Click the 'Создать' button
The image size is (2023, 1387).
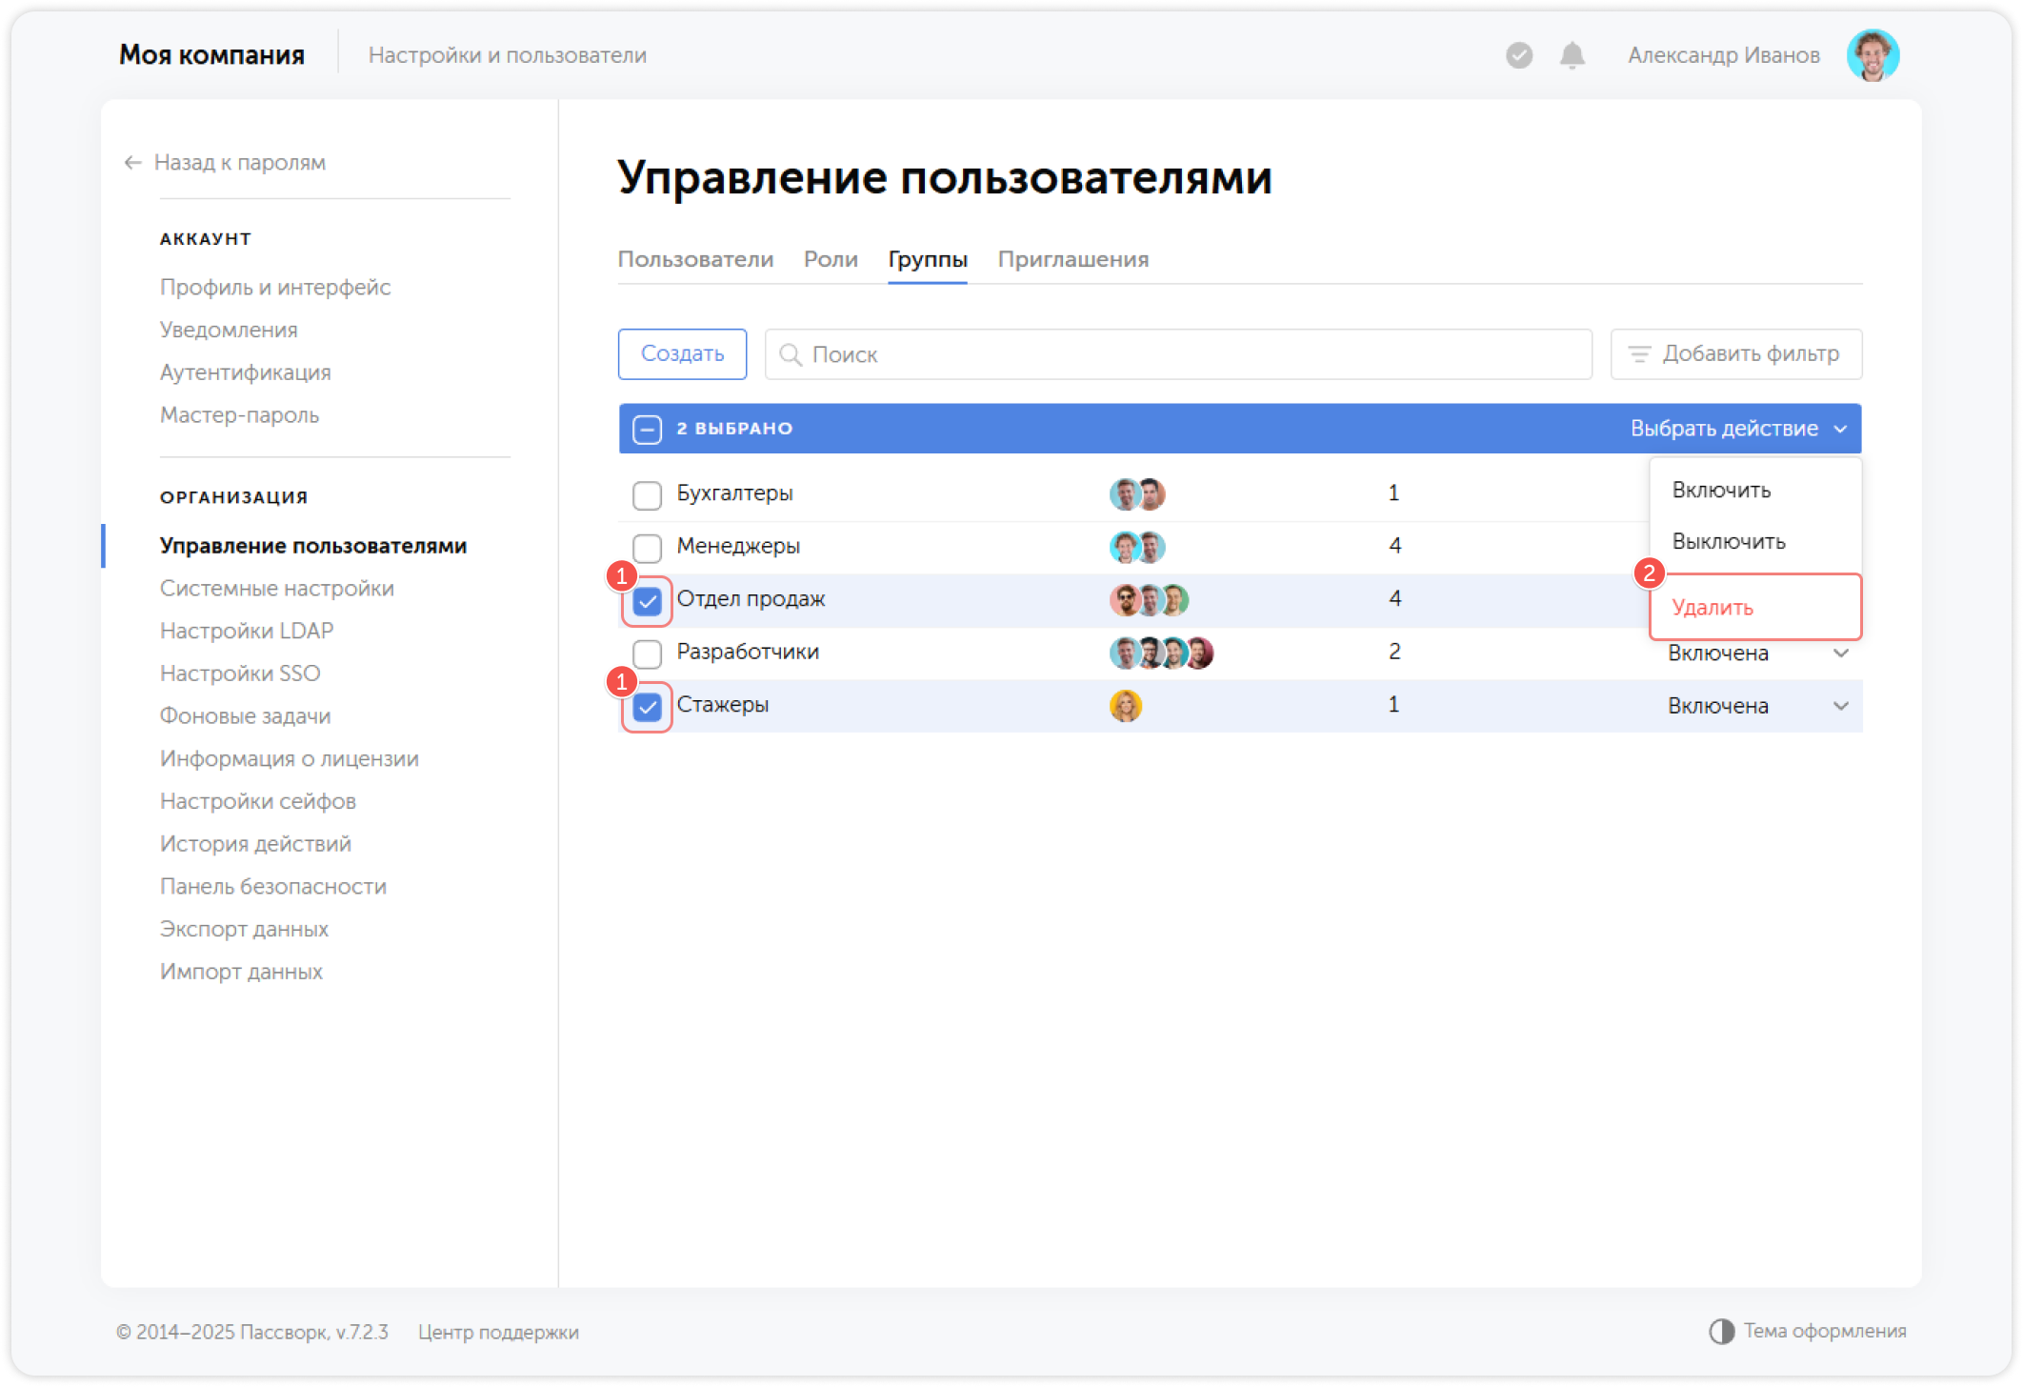coord(682,353)
